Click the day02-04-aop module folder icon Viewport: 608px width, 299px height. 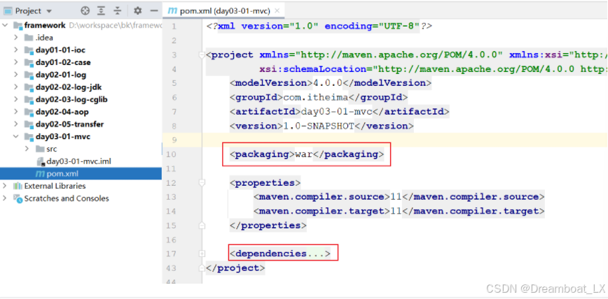(x=29, y=112)
